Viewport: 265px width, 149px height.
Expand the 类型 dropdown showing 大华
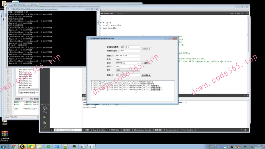click(x=128, y=70)
